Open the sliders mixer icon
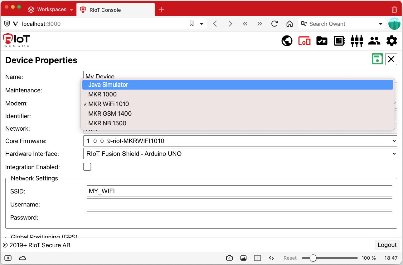This screenshot has height=265, width=403. click(357, 41)
